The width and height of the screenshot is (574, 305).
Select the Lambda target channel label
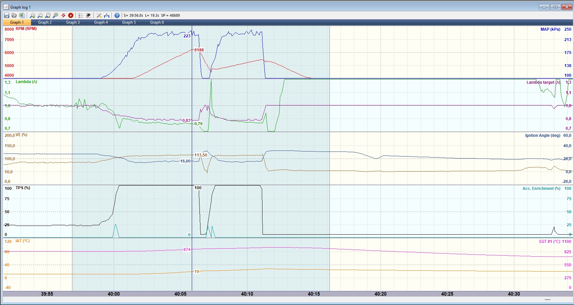[543, 82]
